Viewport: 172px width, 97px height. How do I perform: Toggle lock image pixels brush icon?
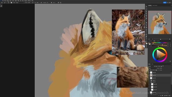point(152,70)
